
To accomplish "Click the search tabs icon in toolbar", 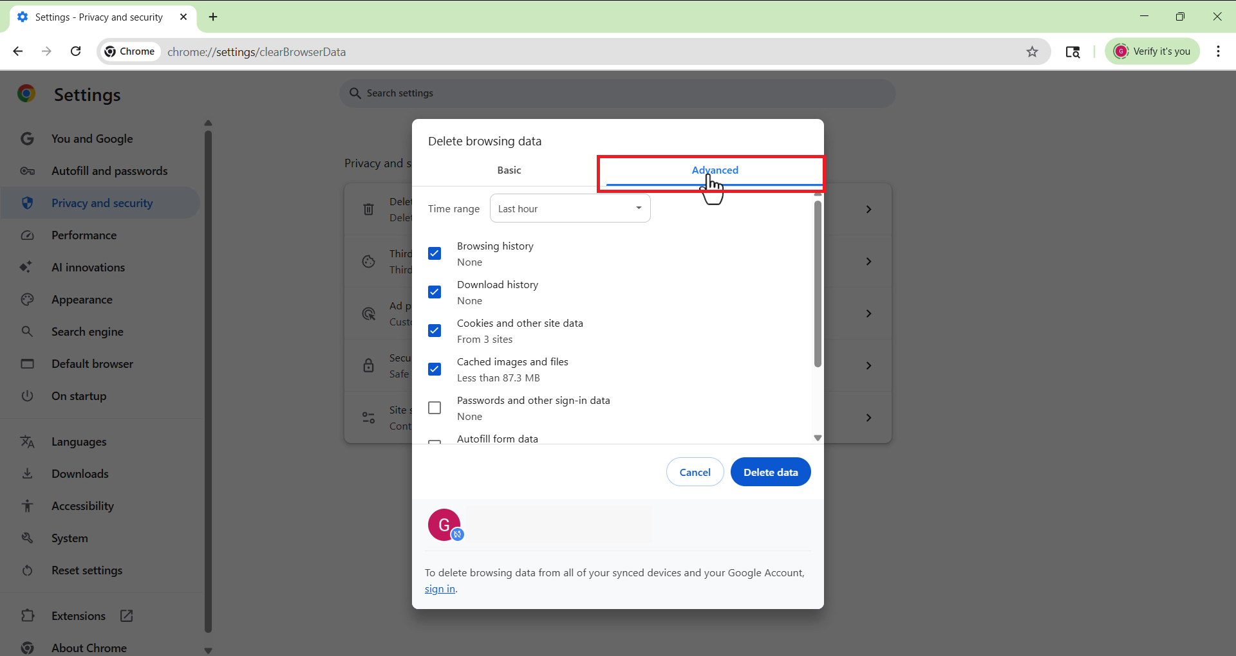I will click(x=1072, y=52).
